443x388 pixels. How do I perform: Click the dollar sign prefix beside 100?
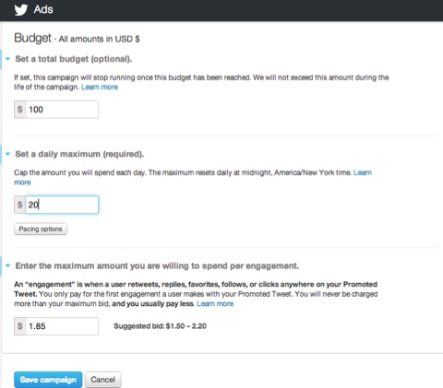(20, 110)
